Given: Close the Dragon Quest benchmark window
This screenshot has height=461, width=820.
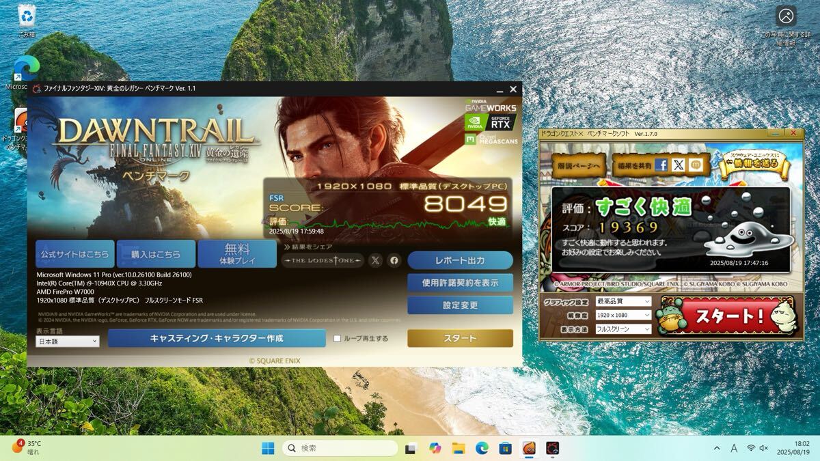Looking at the screenshot, I should tap(793, 133).
